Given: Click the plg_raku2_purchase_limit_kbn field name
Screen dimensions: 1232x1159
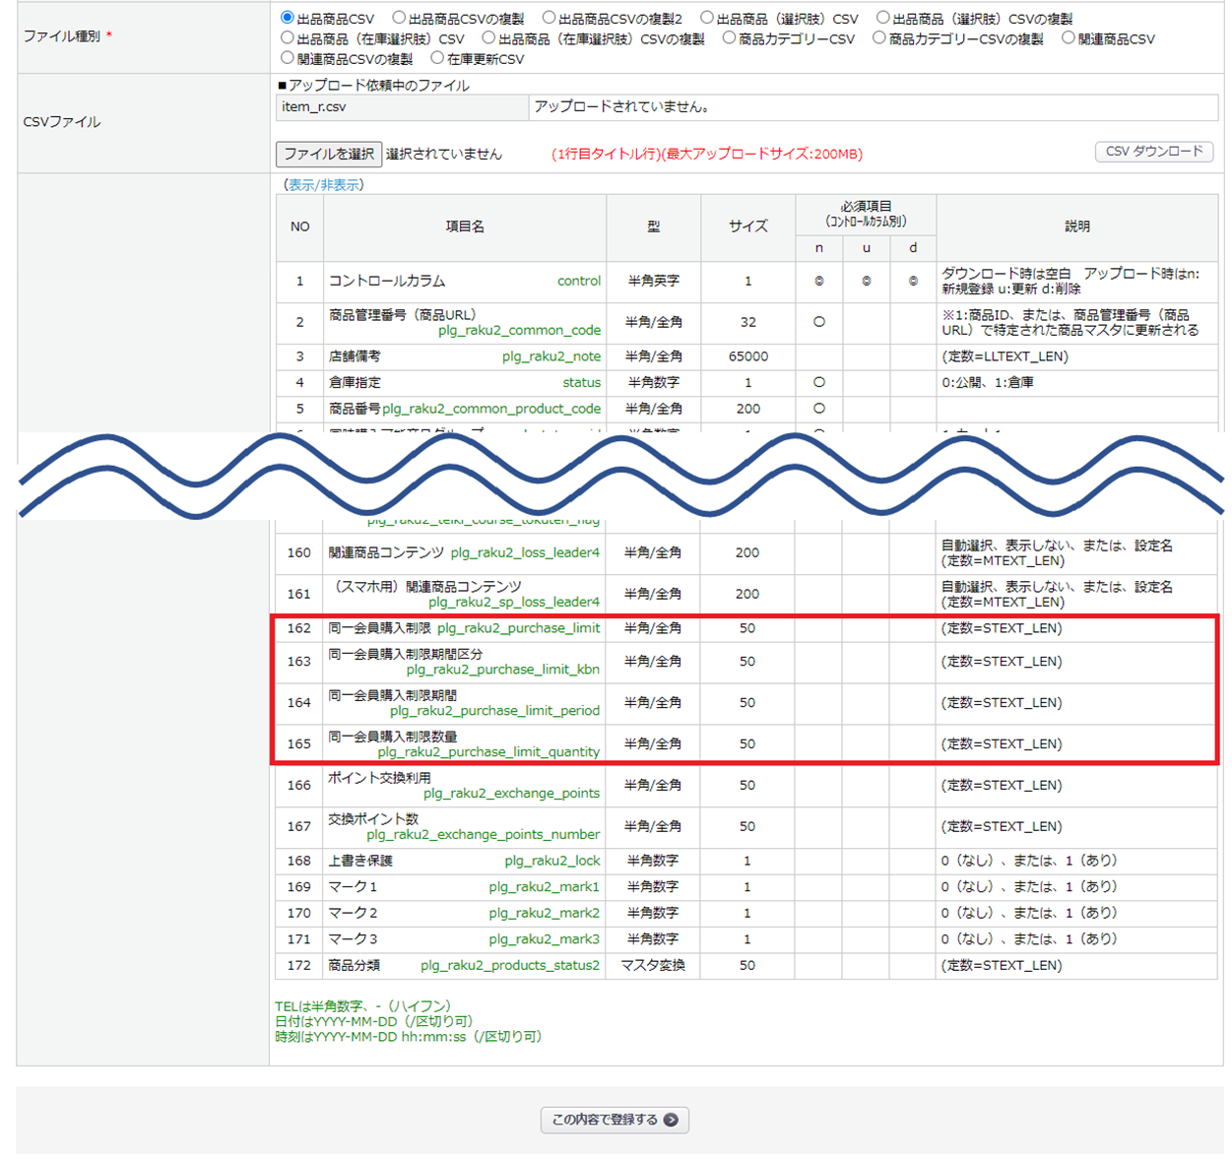Looking at the screenshot, I should pyautogui.click(x=502, y=670).
